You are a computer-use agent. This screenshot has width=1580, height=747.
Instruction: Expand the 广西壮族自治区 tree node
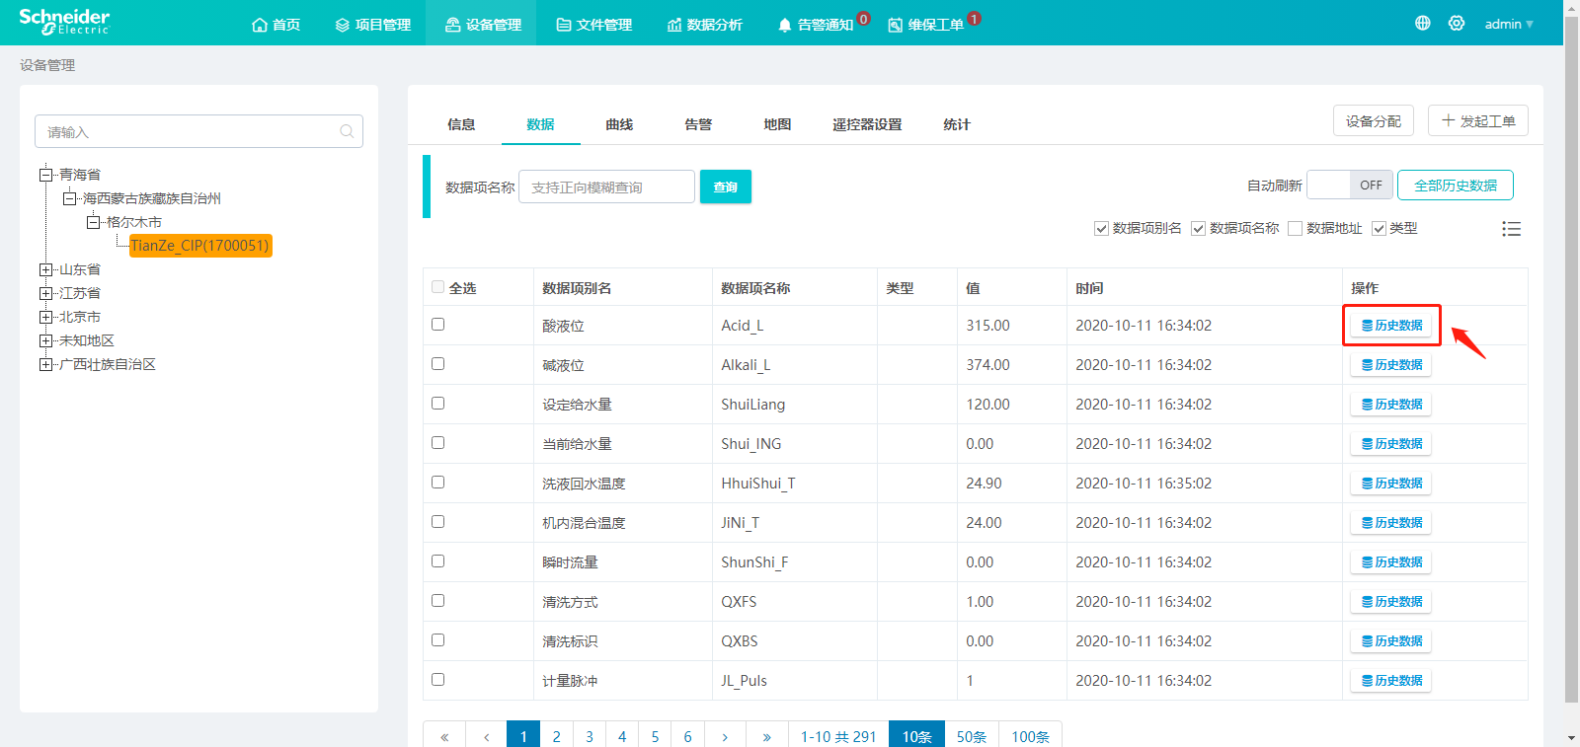(x=45, y=364)
